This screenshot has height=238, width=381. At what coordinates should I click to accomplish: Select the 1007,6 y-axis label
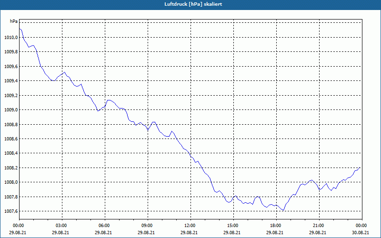[11, 211]
